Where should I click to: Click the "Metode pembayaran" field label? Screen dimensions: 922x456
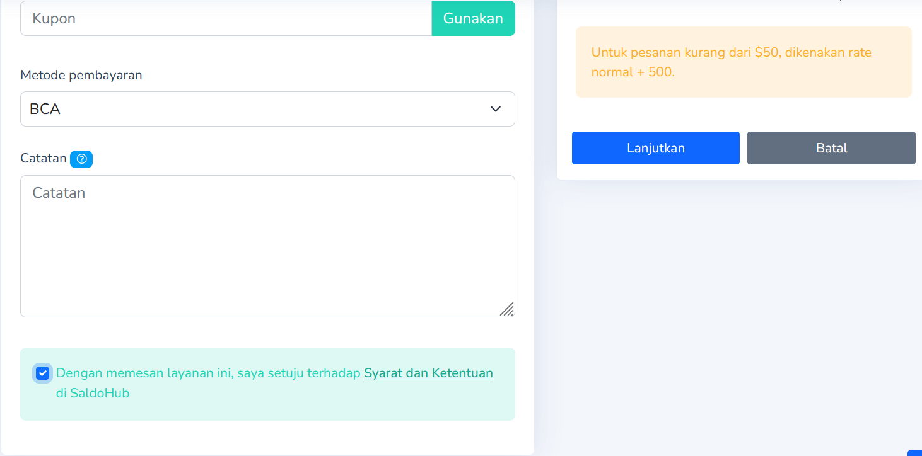[x=81, y=75]
